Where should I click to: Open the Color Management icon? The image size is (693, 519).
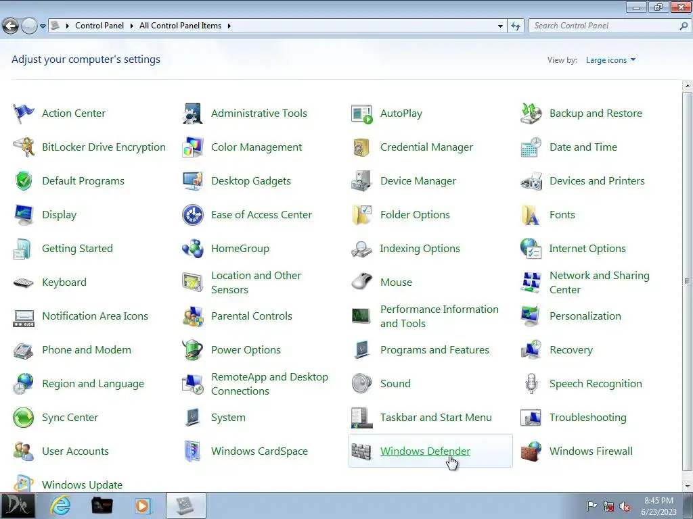pyautogui.click(x=193, y=147)
